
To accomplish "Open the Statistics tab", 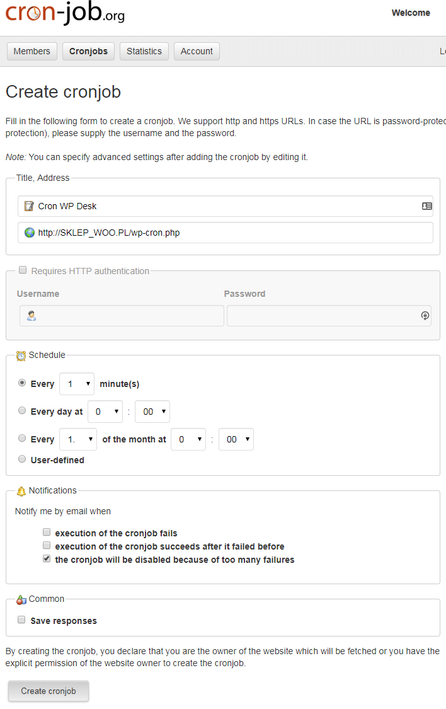I will 144,51.
